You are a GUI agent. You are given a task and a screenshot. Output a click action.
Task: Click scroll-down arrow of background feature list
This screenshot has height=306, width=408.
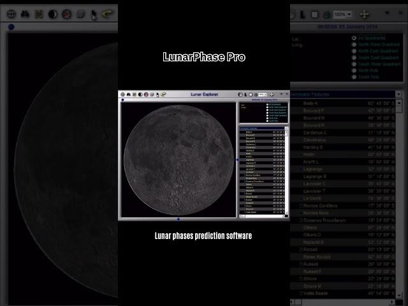pyautogui.click(x=399, y=296)
